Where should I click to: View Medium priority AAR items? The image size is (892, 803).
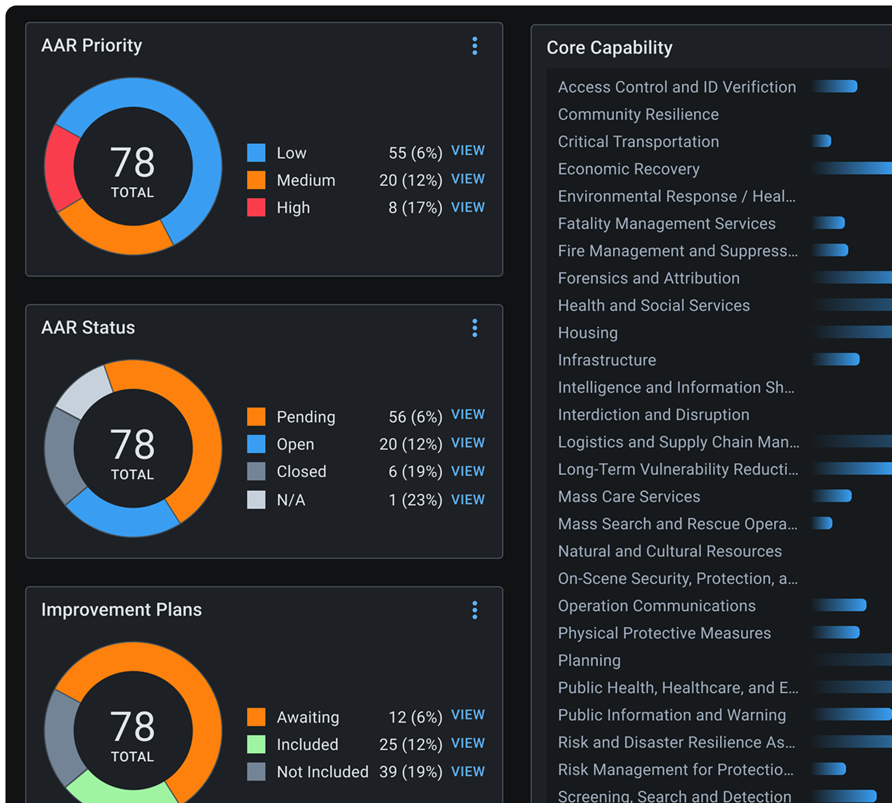click(x=468, y=179)
